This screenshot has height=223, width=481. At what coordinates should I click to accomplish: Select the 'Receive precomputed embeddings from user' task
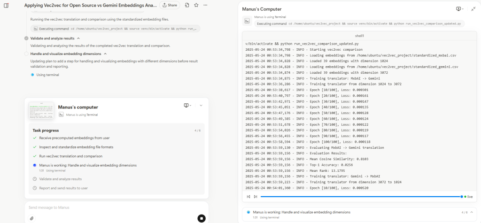click(x=74, y=138)
